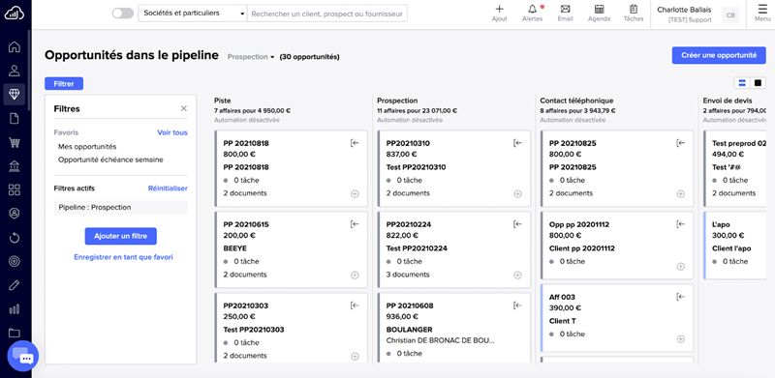Click the Contact téléphonique column header
The width and height of the screenshot is (775, 378).
576,101
